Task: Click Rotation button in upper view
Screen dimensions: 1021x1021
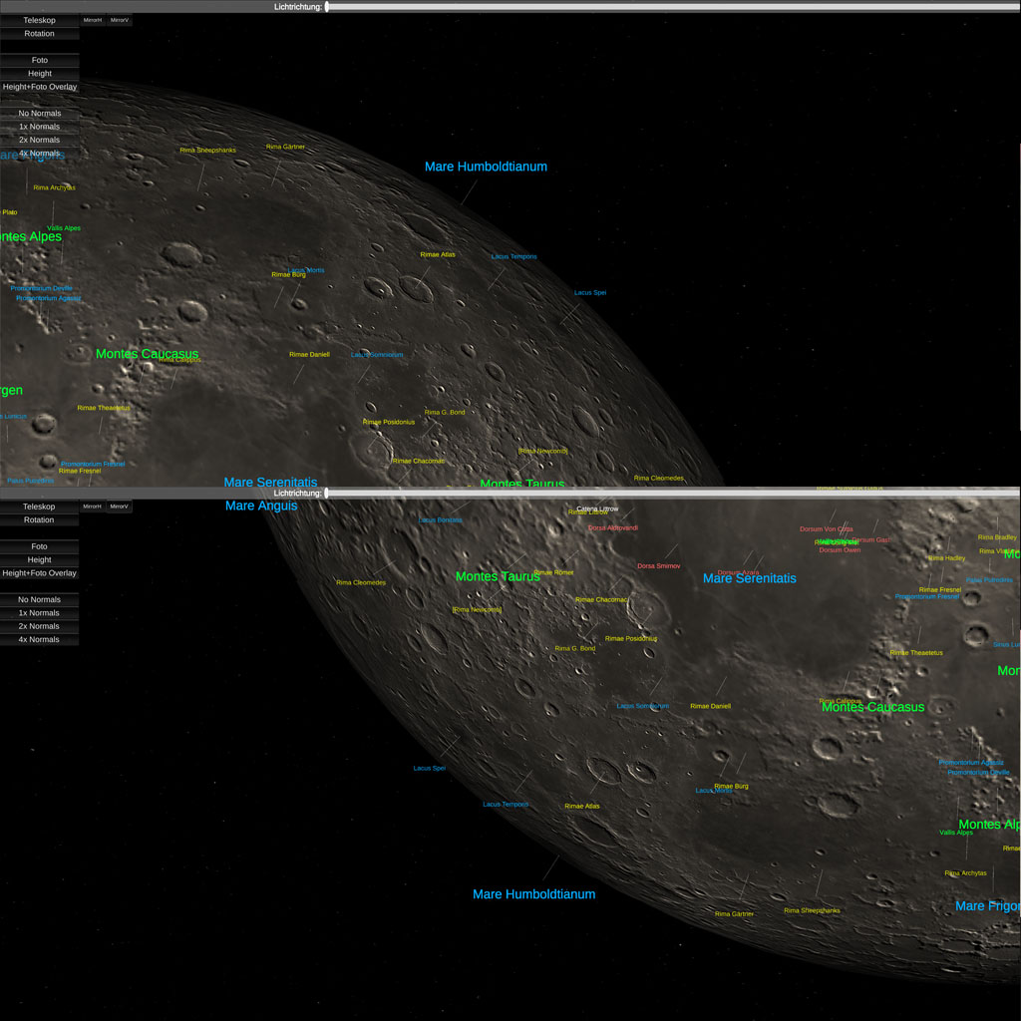Action: pos(40,33)
